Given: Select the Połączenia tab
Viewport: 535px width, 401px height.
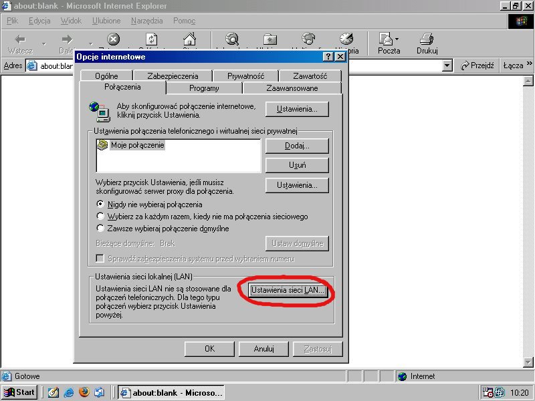Looking at the screenshot, I should (x=122, y=87).
